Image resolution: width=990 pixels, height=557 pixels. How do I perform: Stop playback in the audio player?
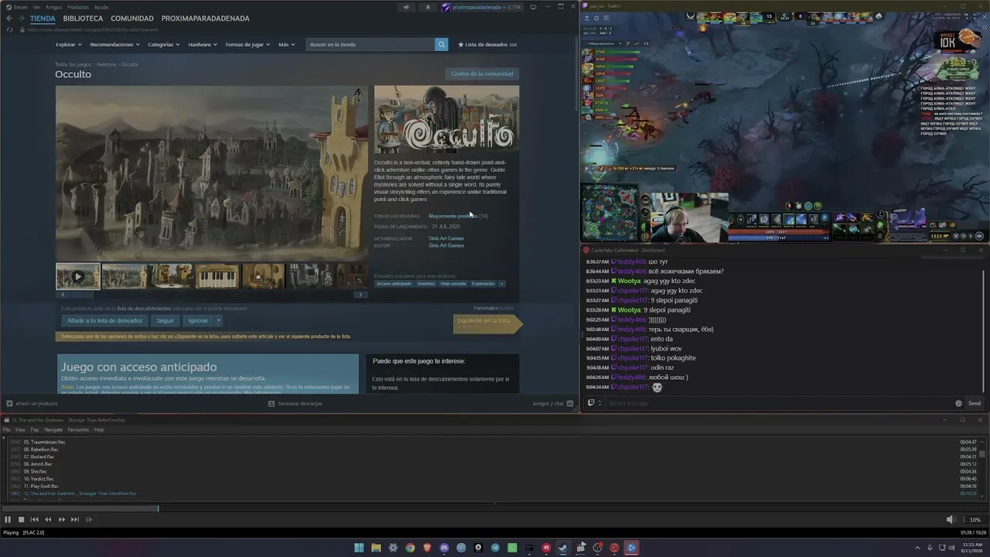tap(21, 520)
